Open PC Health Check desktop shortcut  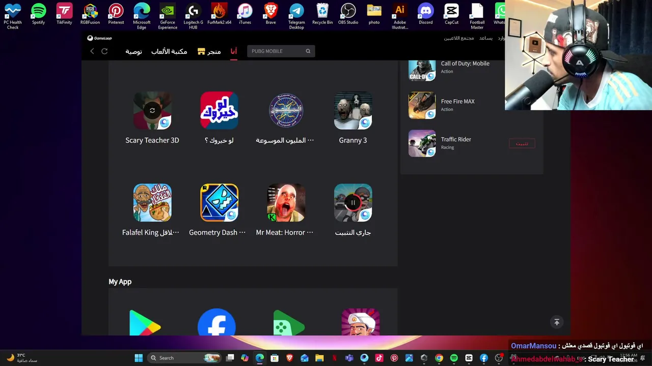coord(13,16)
